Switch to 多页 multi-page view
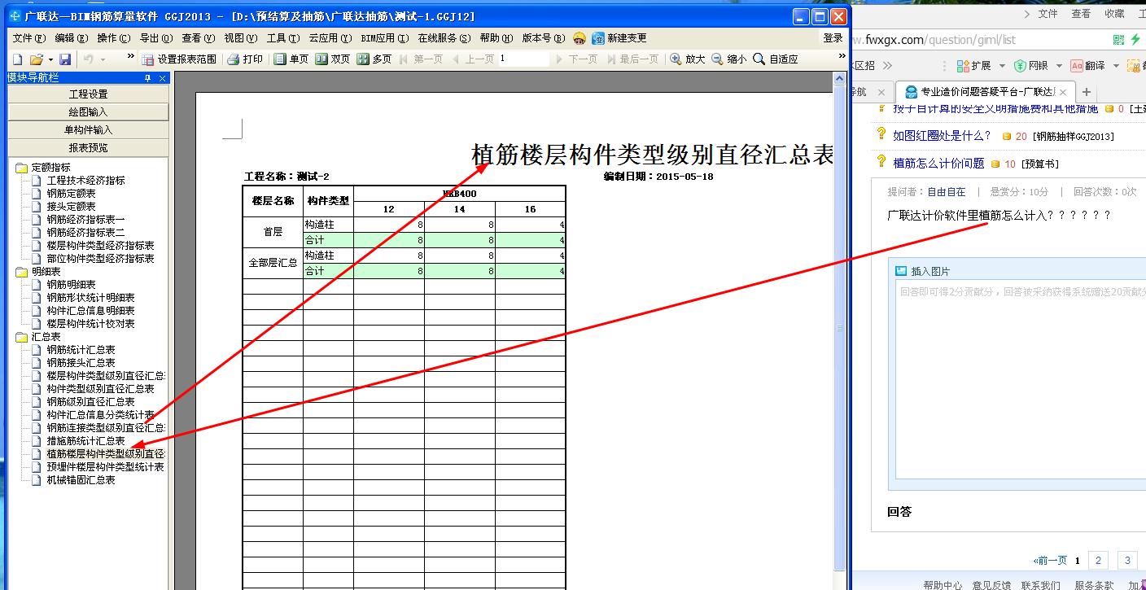Screen dimensions: 1146x590 [374, 59]
